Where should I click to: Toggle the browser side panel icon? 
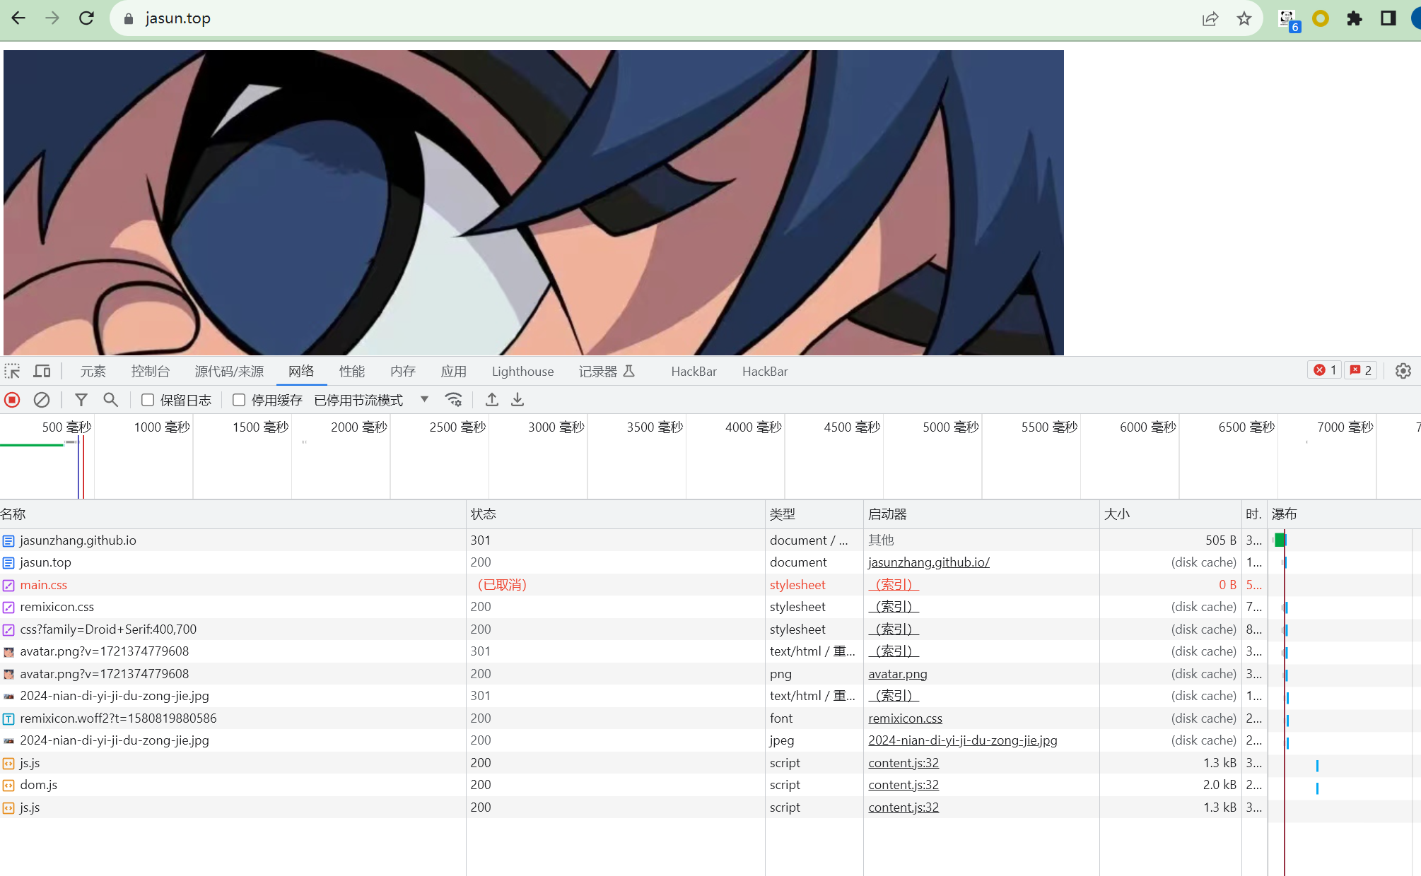click(1388, 18)
